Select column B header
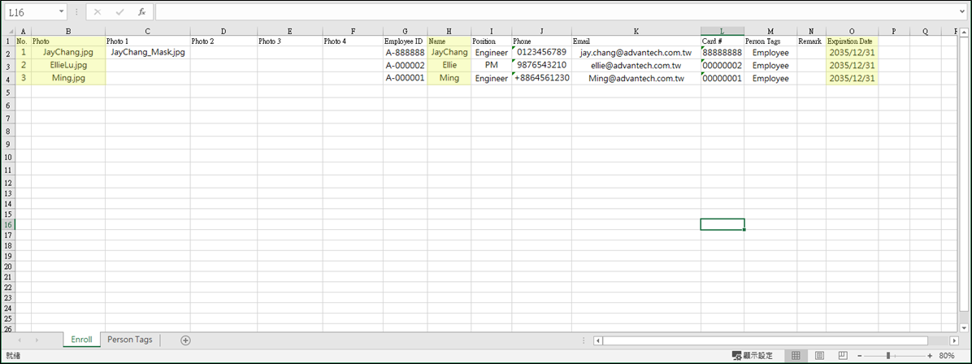The height and width of the screenshot is (364, 972). pos(68,31)
